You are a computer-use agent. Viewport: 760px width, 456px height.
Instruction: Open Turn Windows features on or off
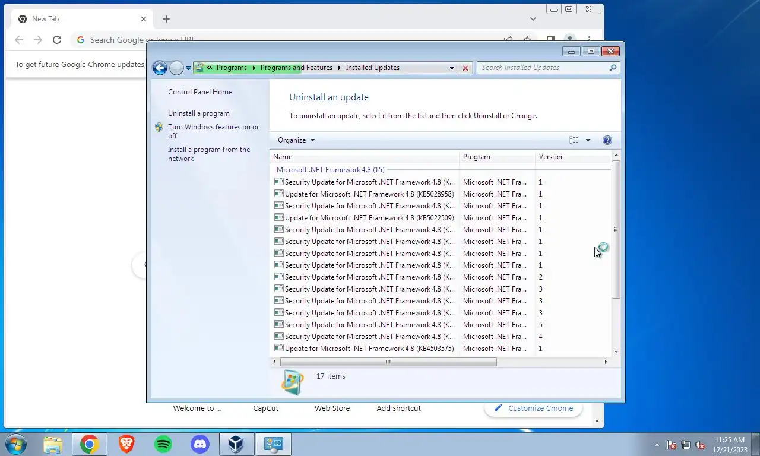[213, 131]
